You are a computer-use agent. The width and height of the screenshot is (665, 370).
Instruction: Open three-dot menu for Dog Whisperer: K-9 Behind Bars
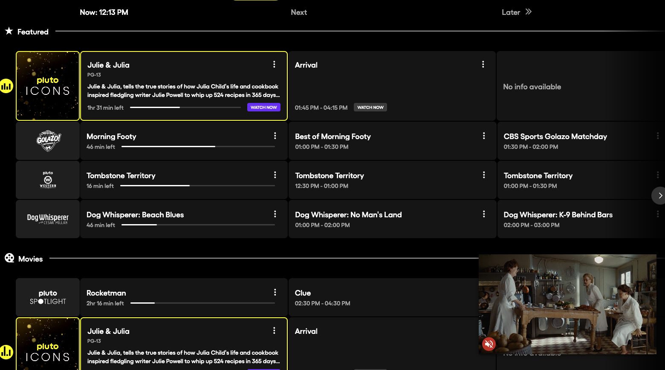[x=658, y=214]
